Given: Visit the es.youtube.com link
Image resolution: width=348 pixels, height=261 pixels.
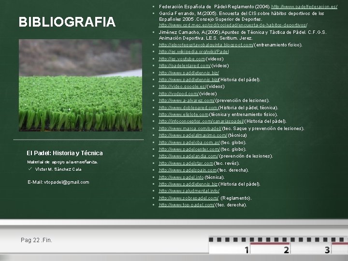Looking at the screenshot, I should click(182, 59).
